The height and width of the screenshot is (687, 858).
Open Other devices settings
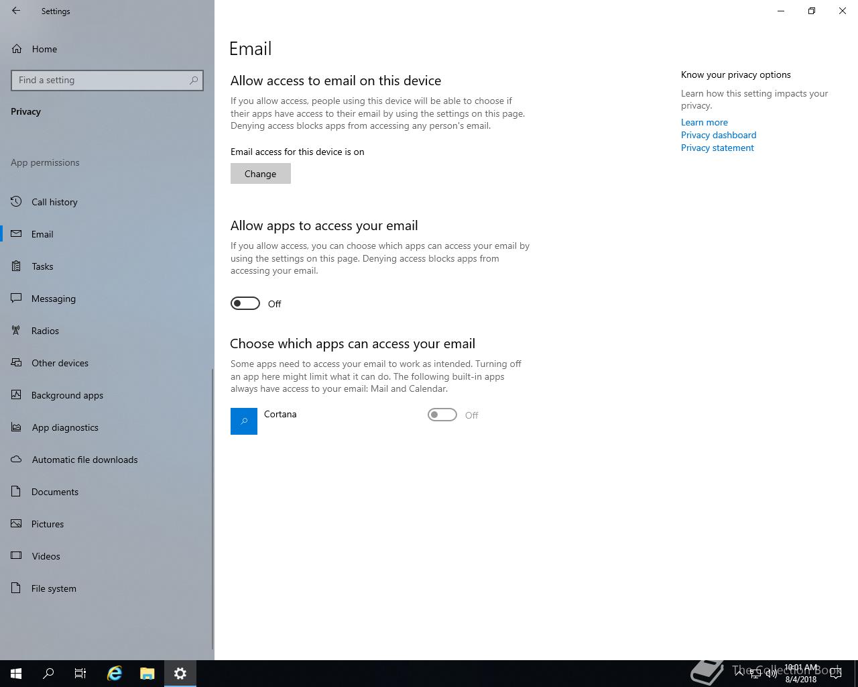click(x=107, y=363)
